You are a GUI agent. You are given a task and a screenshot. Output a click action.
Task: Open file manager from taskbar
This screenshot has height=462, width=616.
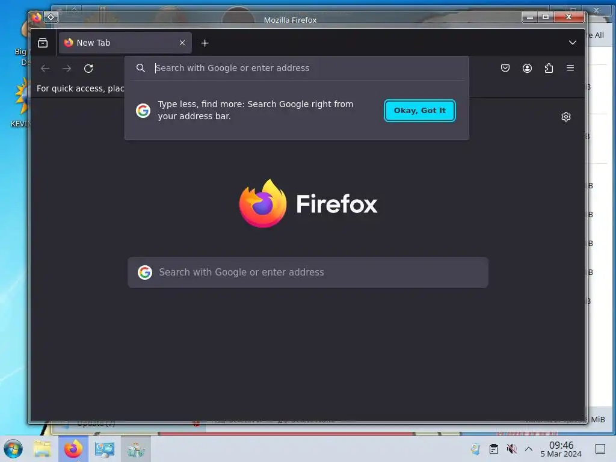coord(42,449)
